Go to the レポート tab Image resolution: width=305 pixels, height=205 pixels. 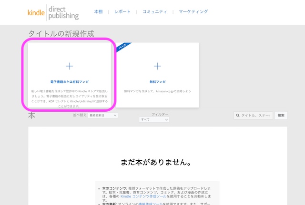pyautogui.click(x=122, y=11)
